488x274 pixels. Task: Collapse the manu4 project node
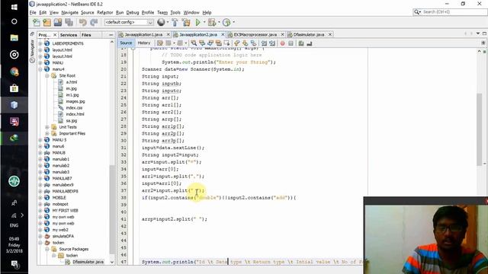40,69
